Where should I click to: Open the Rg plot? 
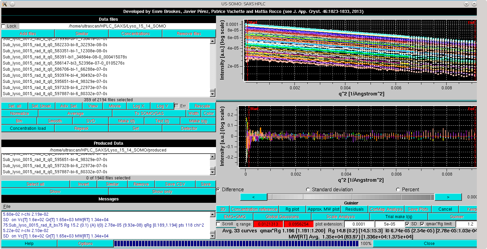click(292, 209)
